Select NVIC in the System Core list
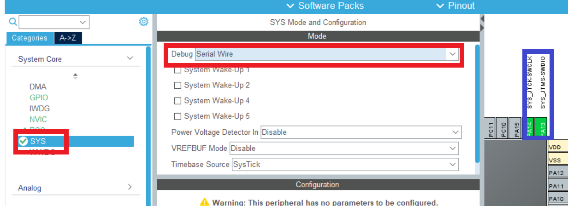This screenshot has width=568, height=206. coord(38,120)
